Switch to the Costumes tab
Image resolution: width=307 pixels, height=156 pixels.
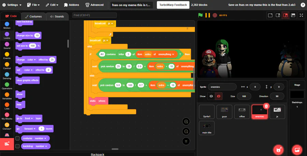coord(33,16)
